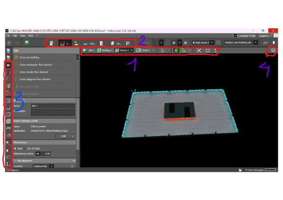Click the maintenance factor value field
Screen dimensions: 283x200
click(x=46, y=154)
